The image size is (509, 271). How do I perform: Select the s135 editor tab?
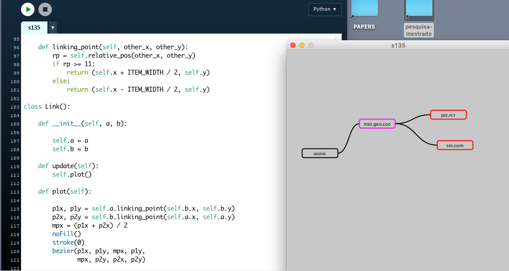34,28
